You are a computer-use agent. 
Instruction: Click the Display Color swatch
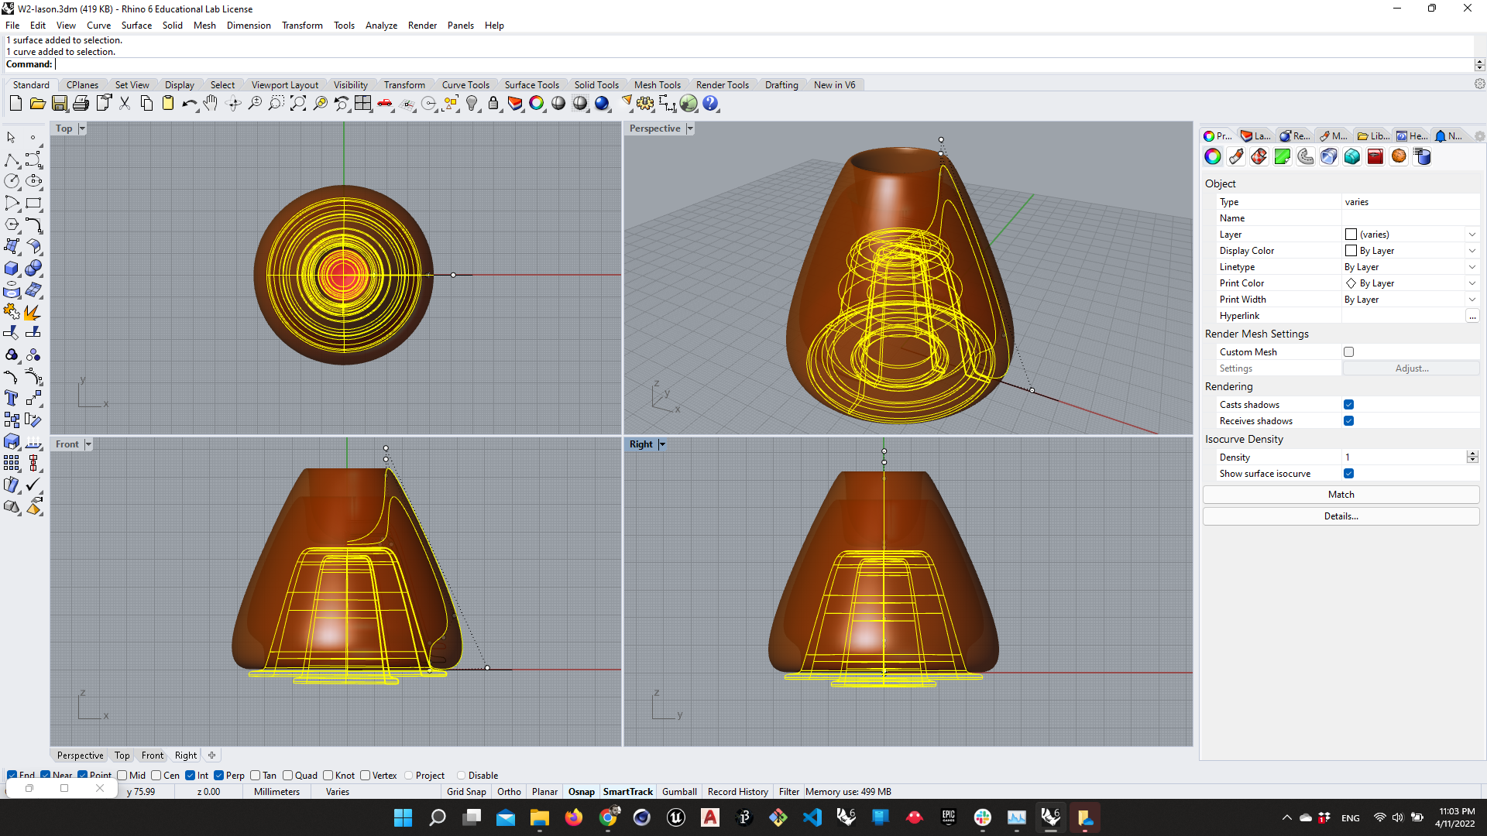click(1351, 251)
